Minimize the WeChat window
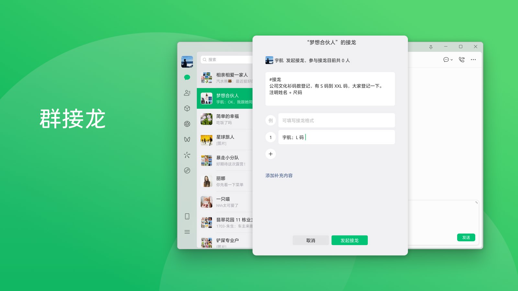Viewport: 518px width, 291px height. (x=446, y=47)
